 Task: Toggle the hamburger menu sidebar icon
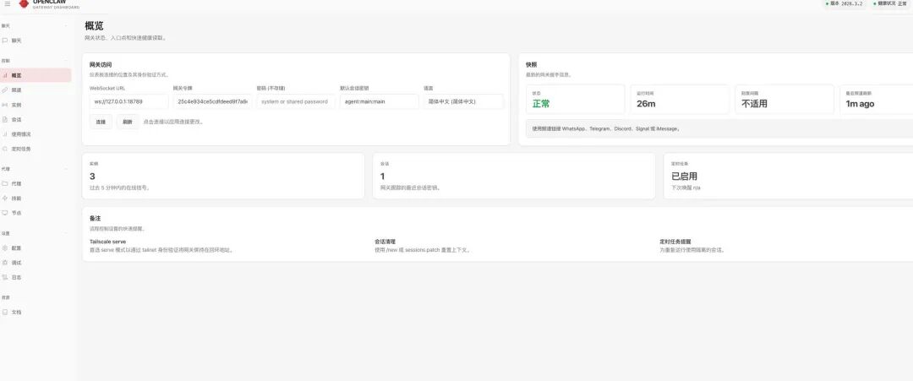[x=8, y=4]
